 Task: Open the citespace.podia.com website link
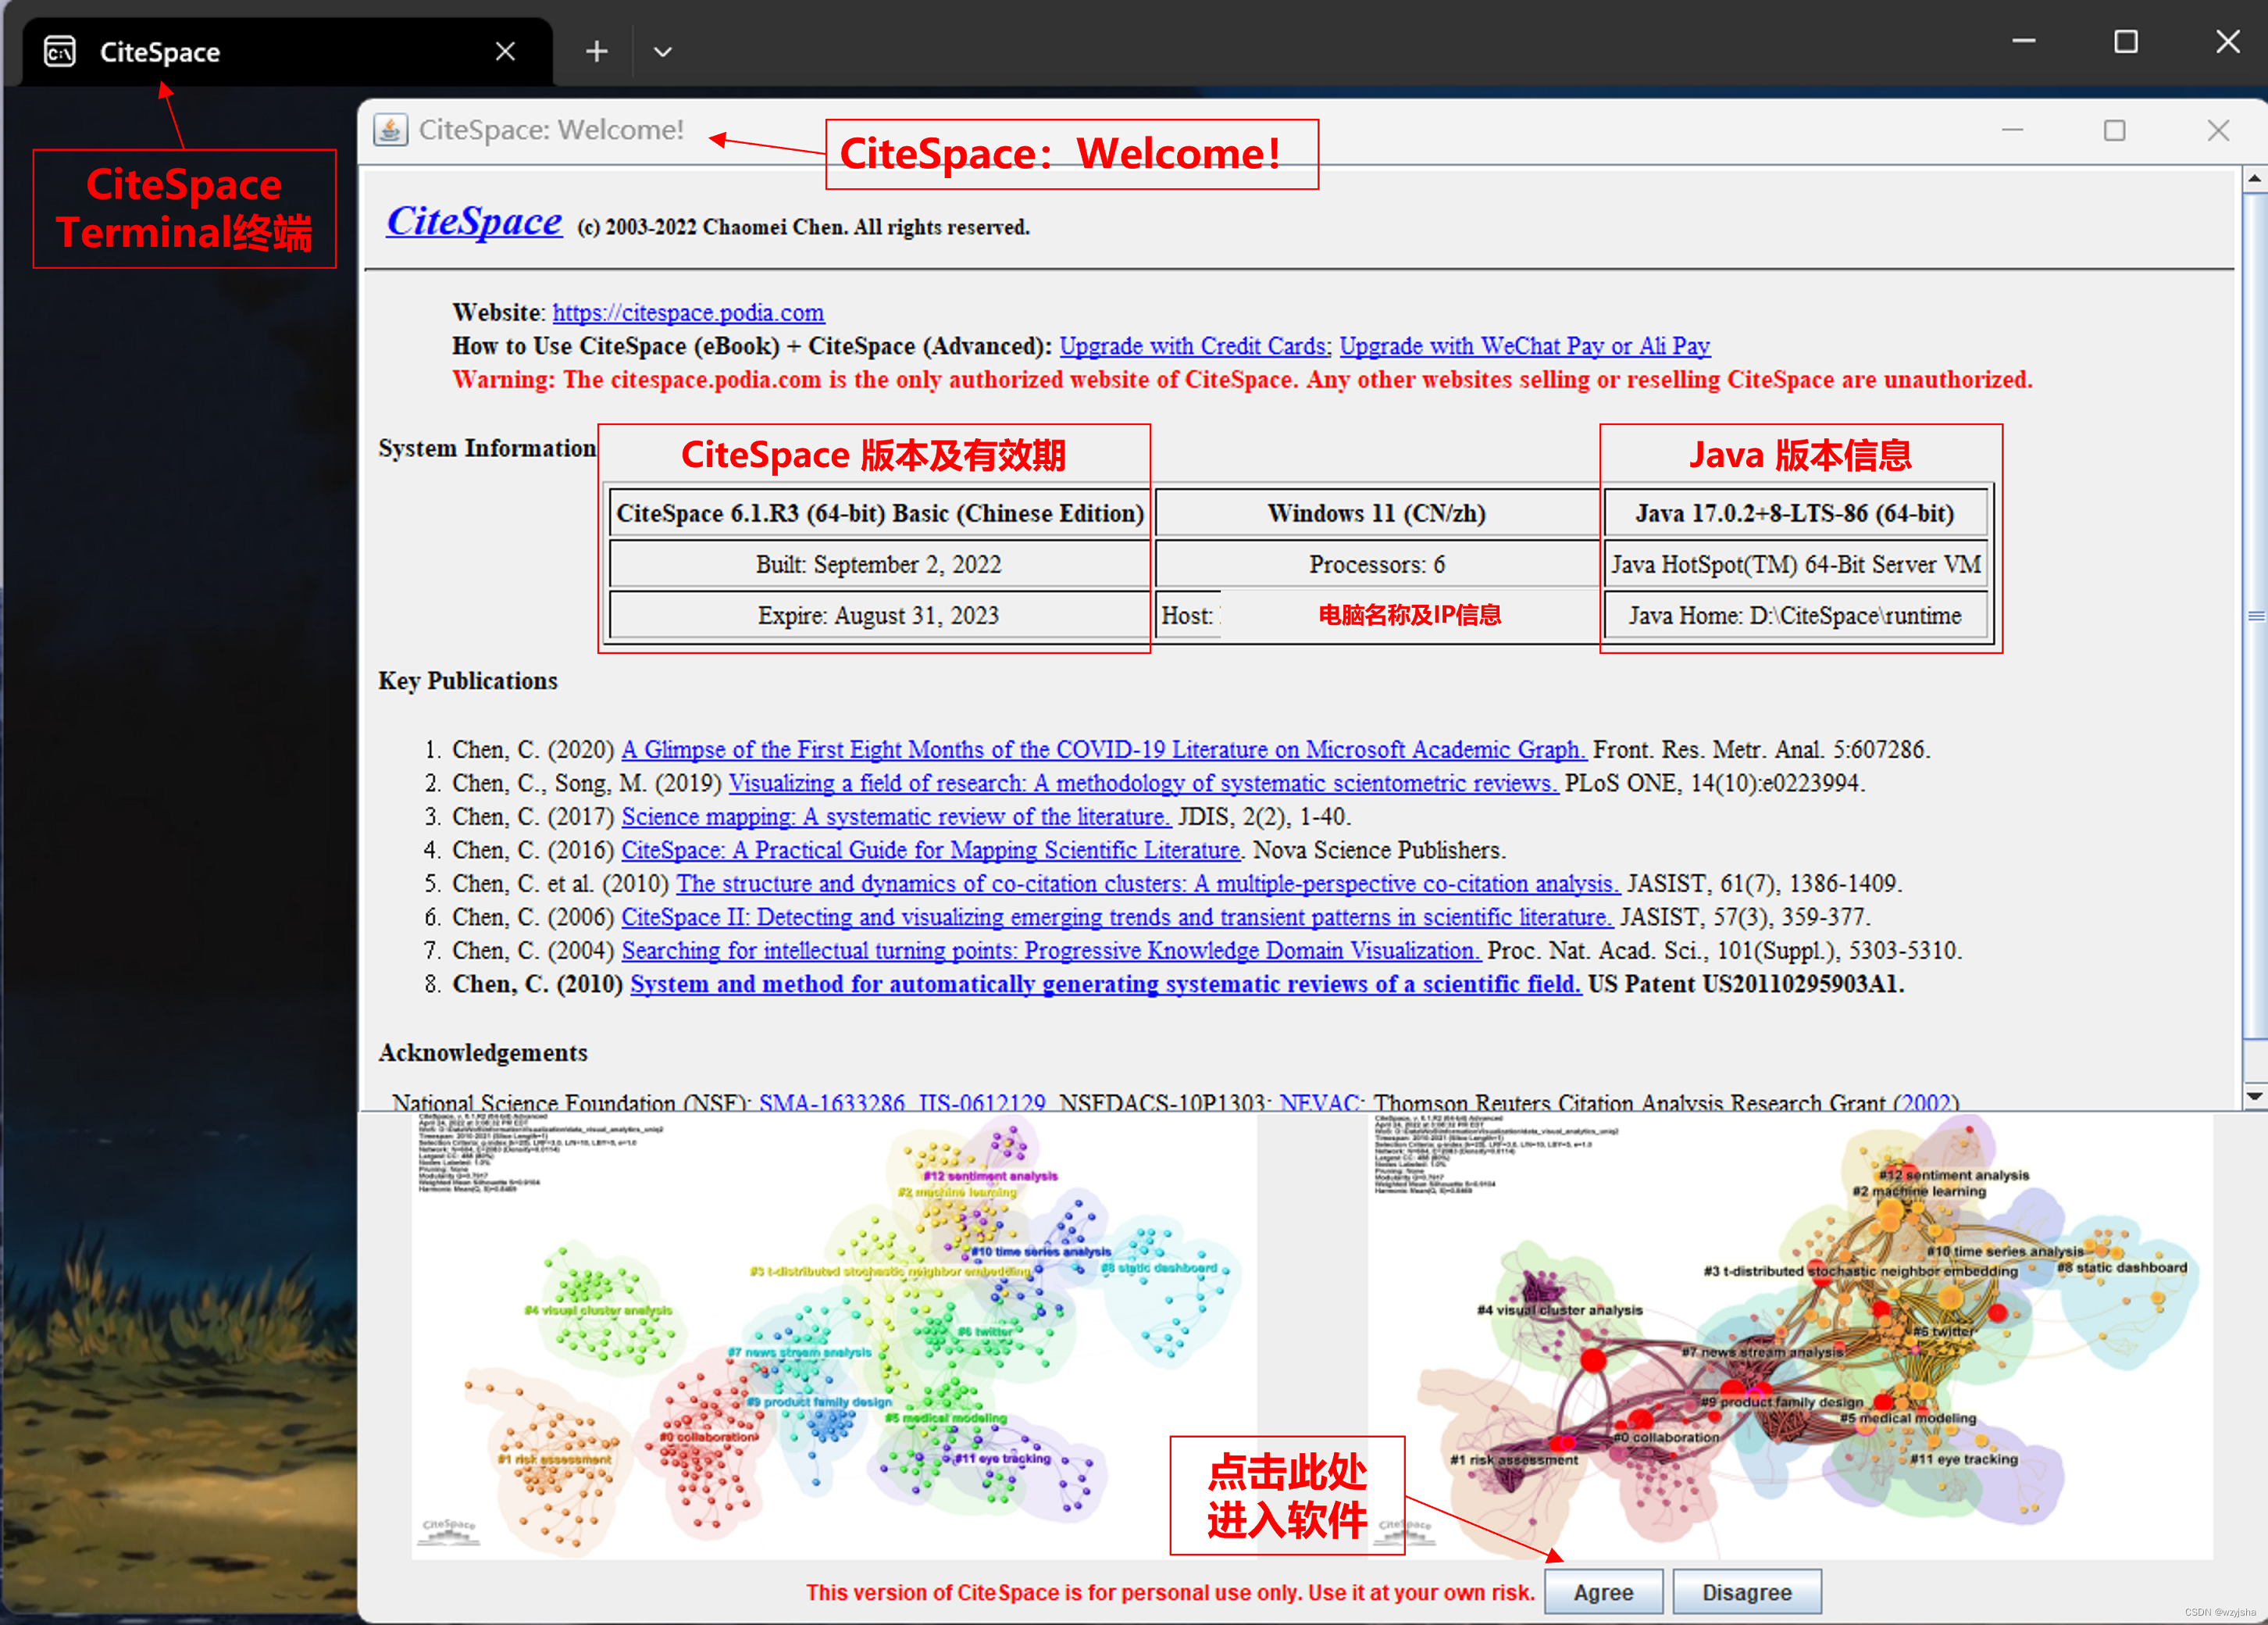pyautogui.click(x=688, y=312)
